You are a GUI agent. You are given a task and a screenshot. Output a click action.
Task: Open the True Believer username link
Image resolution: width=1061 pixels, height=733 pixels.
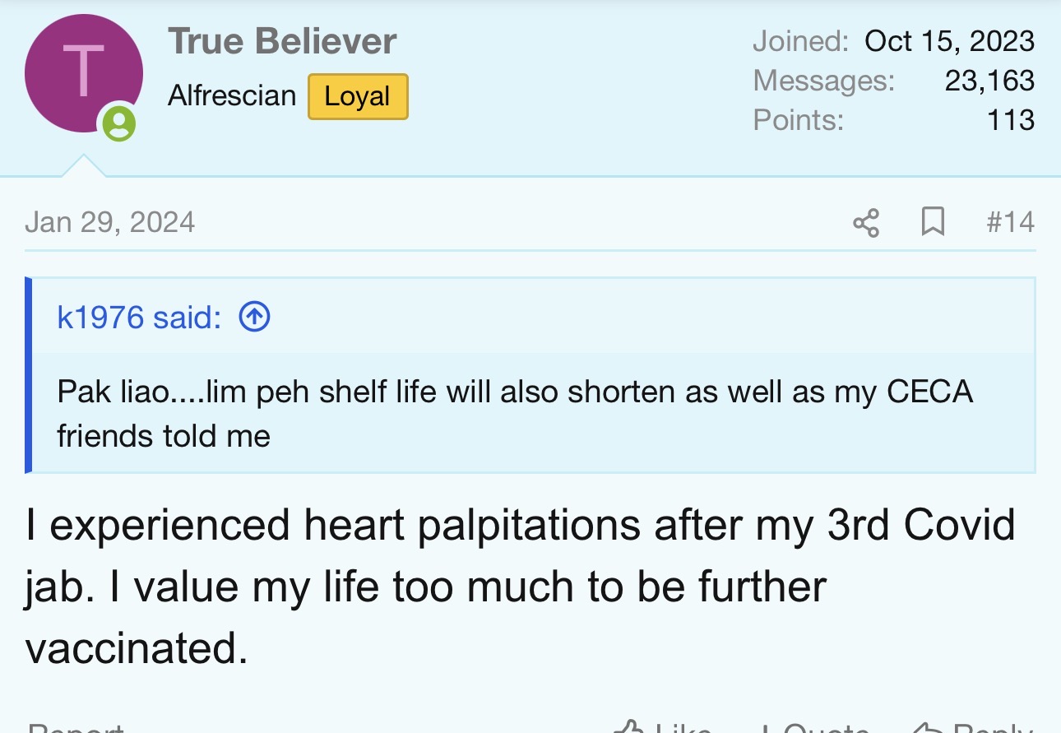(282, 41)
